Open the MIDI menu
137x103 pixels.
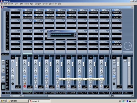coord(21,4)
